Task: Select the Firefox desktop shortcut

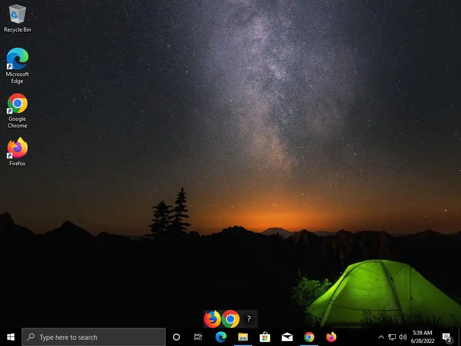Action: (18, 151)
